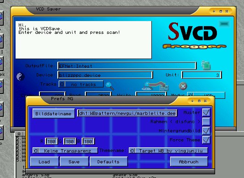Open the Keine Transparenz cycle dropdown
The height and width of the screenshot is (178, 244).
click(x=65, y=151)
